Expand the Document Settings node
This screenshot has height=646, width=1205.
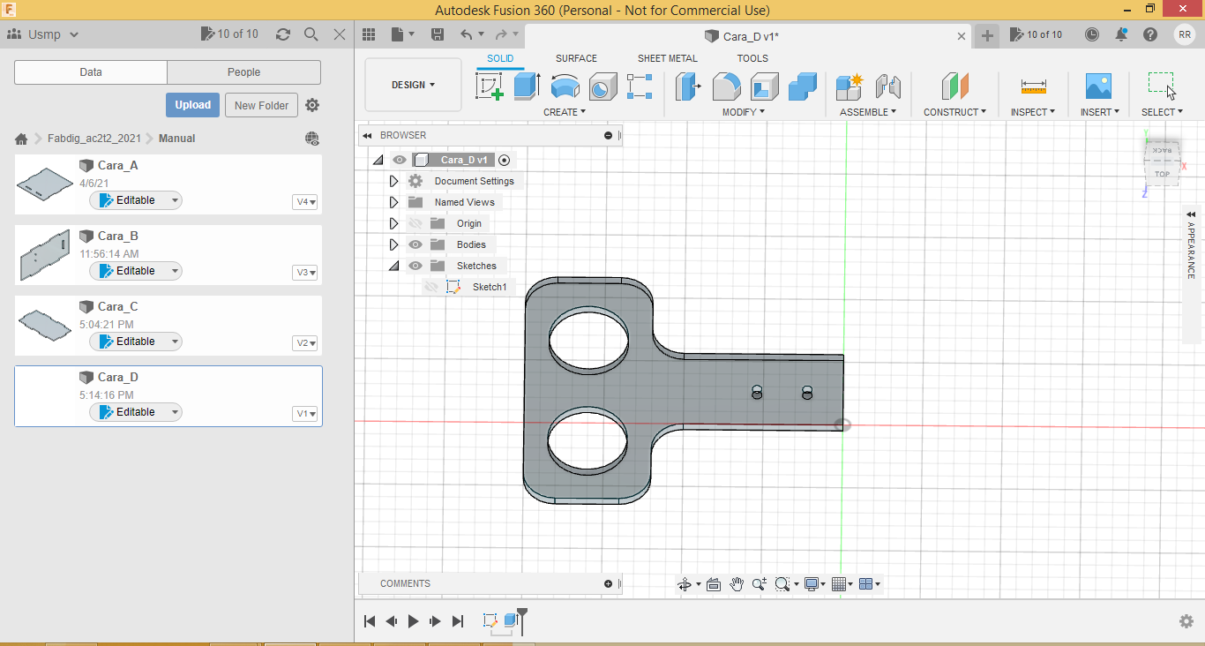[x=394, y=181]
